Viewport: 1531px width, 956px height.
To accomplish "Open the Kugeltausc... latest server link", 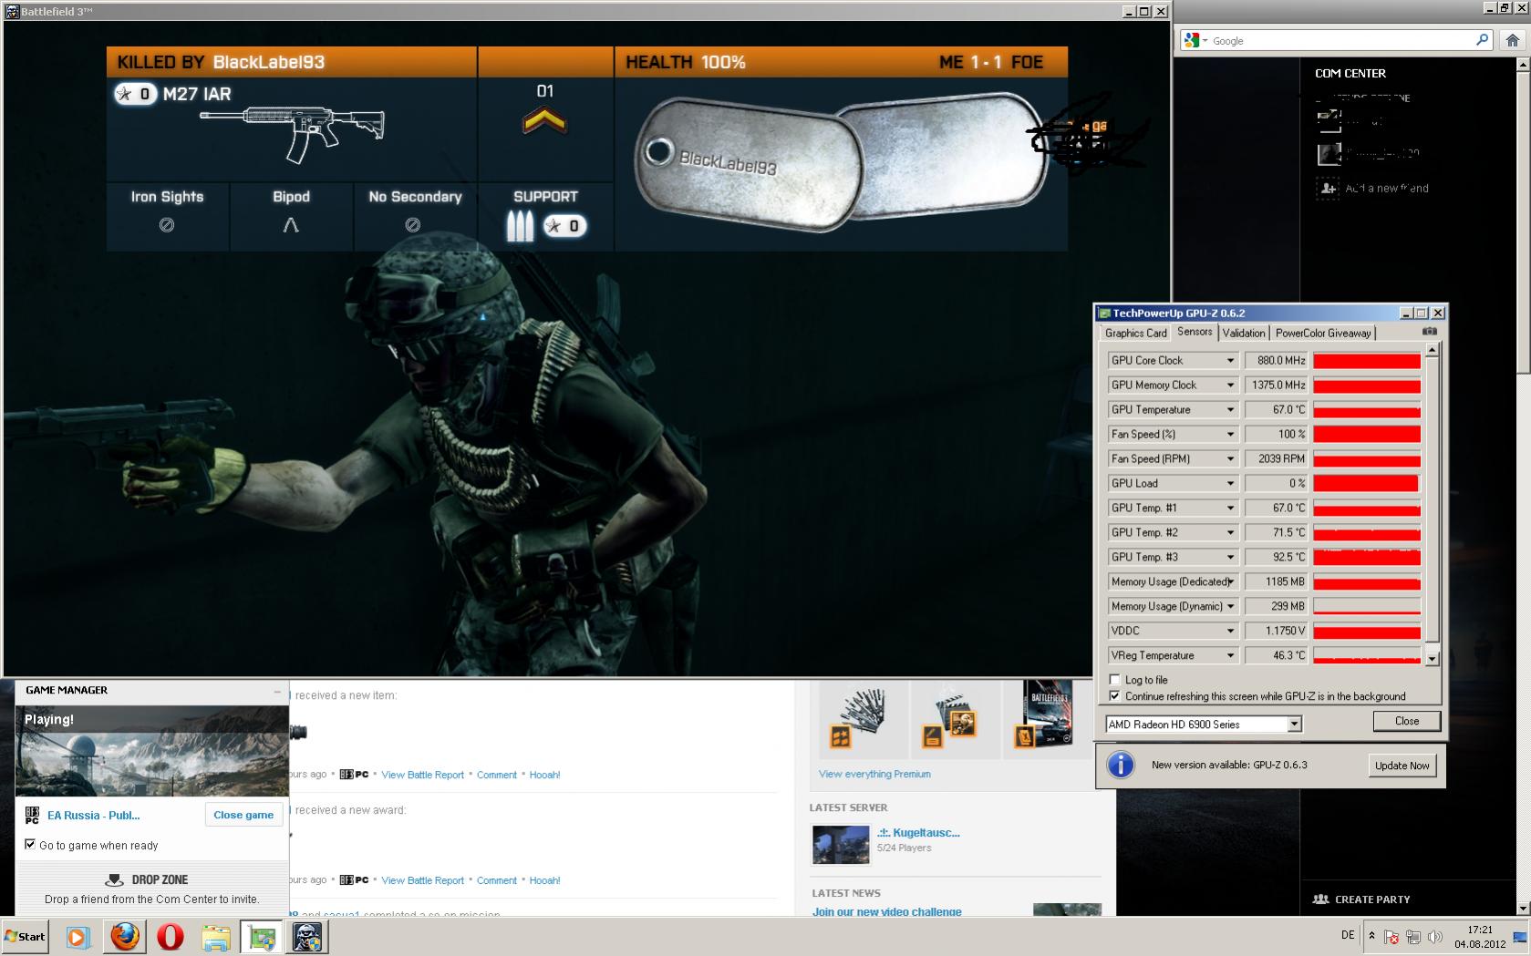I will point(918,832).
